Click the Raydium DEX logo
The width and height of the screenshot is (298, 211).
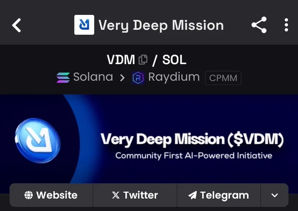(138, 78)
